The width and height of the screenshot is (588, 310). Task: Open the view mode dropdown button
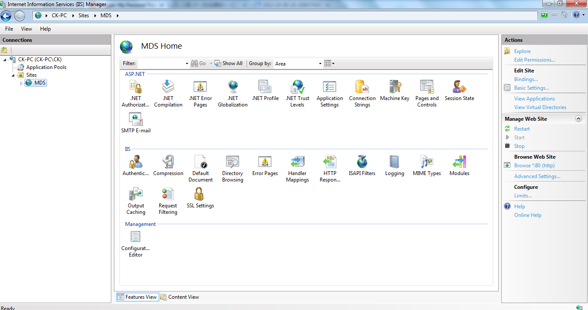[329, 63]
